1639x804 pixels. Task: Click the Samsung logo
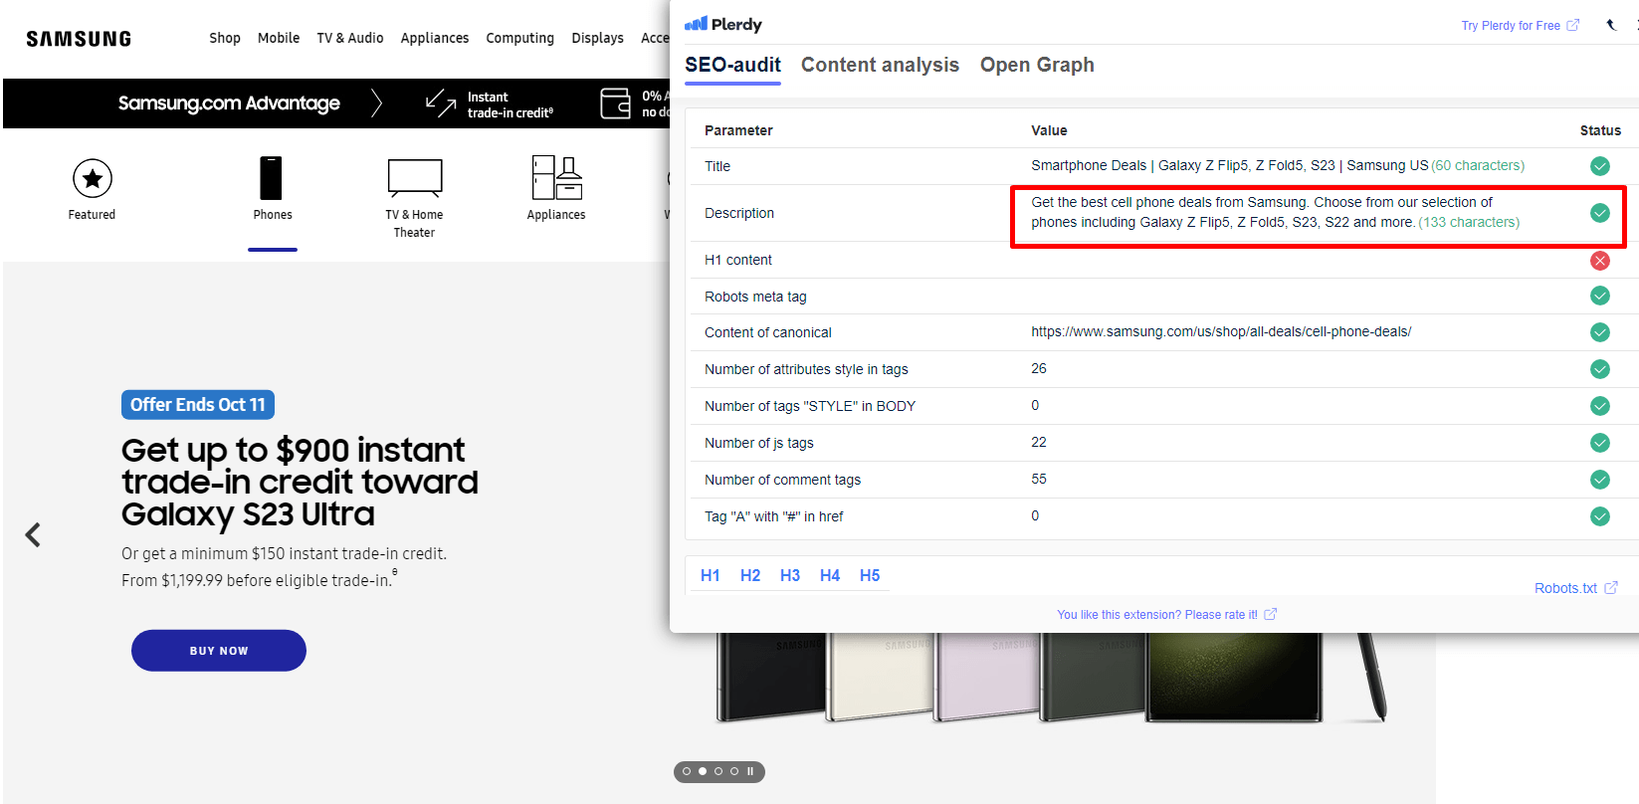pos(79,39)
